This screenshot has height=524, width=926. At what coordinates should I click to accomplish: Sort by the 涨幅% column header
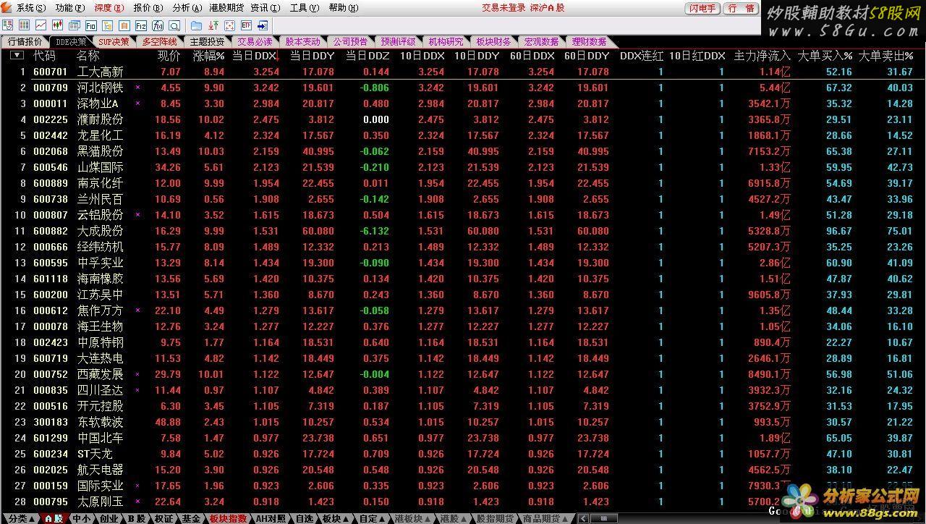[209, 56]
